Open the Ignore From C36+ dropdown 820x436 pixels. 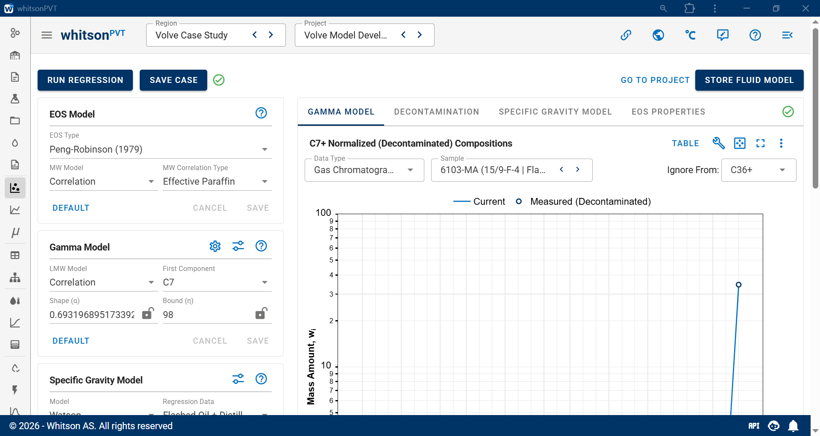[758, 170]
